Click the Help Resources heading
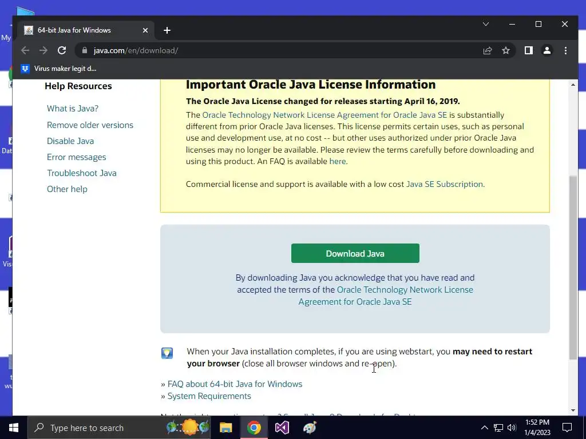 click(x=78, y=86)
